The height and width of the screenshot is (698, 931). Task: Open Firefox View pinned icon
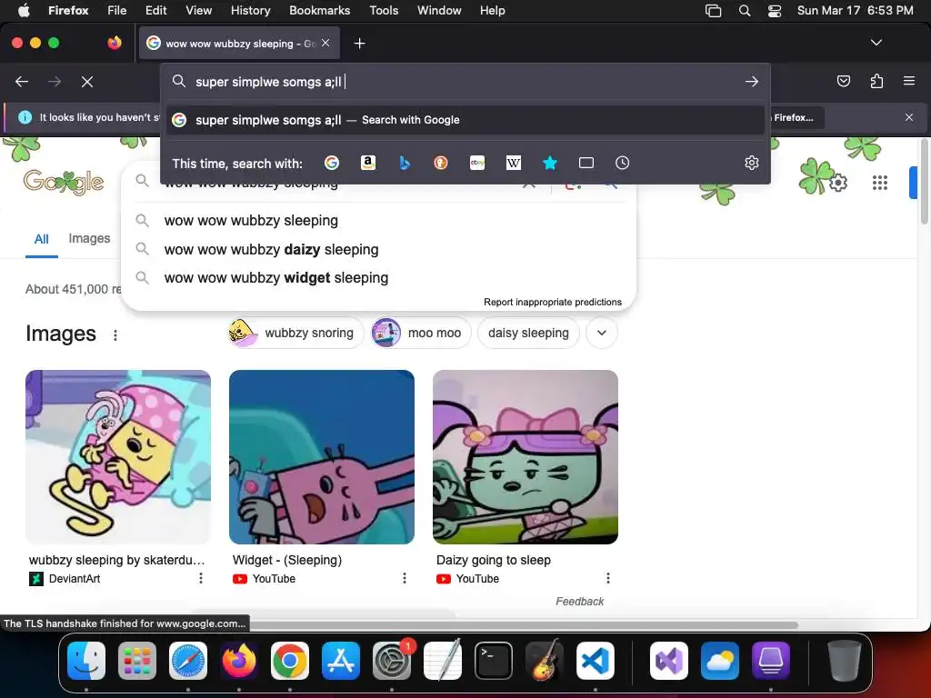click(x=115, y=43)
